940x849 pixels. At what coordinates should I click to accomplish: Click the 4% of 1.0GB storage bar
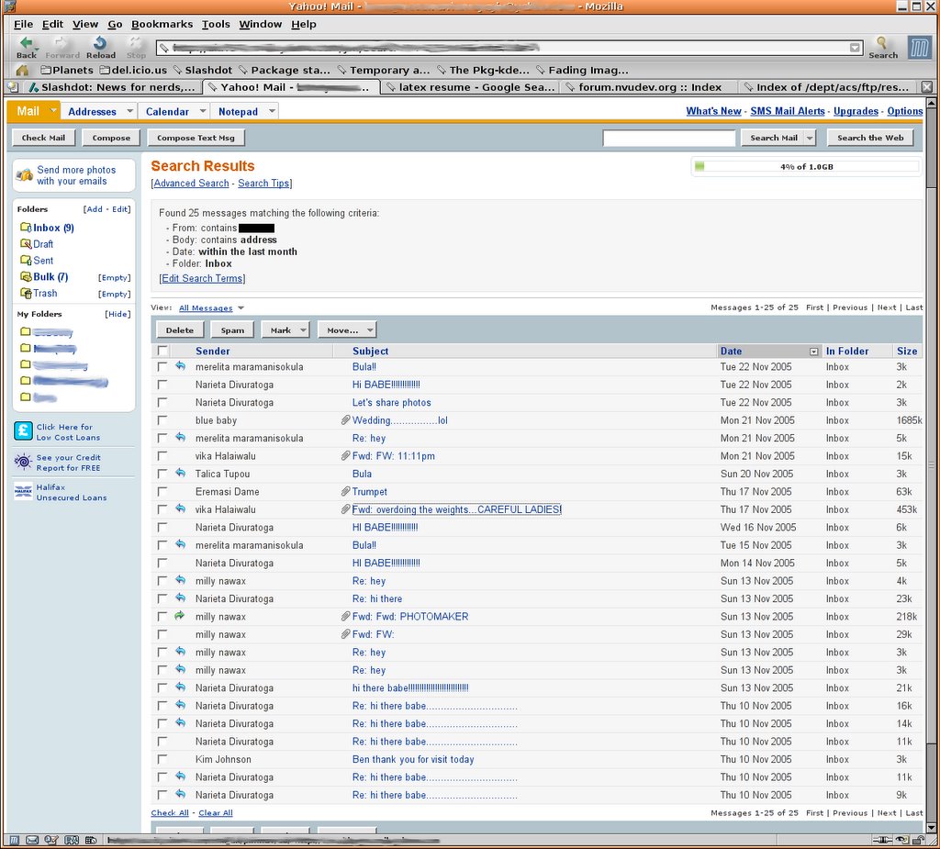point(806,166)
